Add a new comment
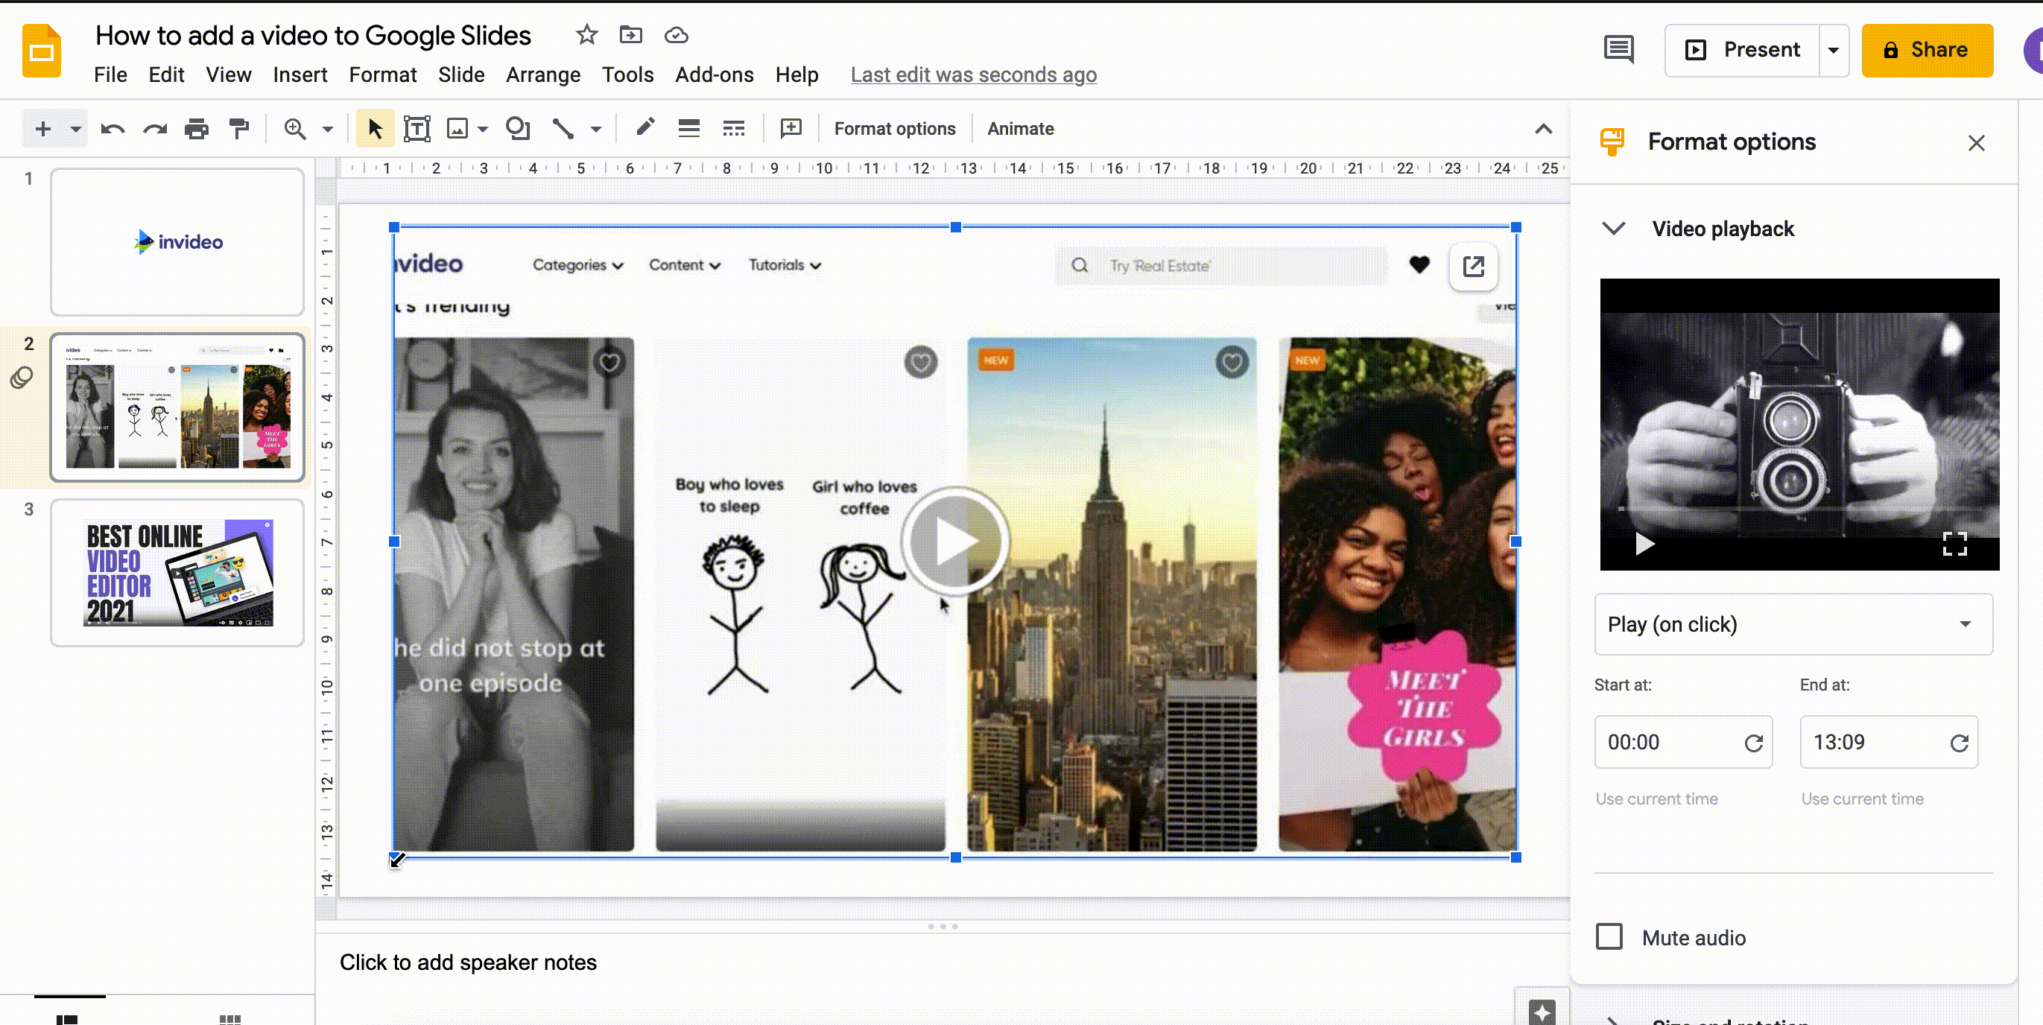 coord(790,128)
